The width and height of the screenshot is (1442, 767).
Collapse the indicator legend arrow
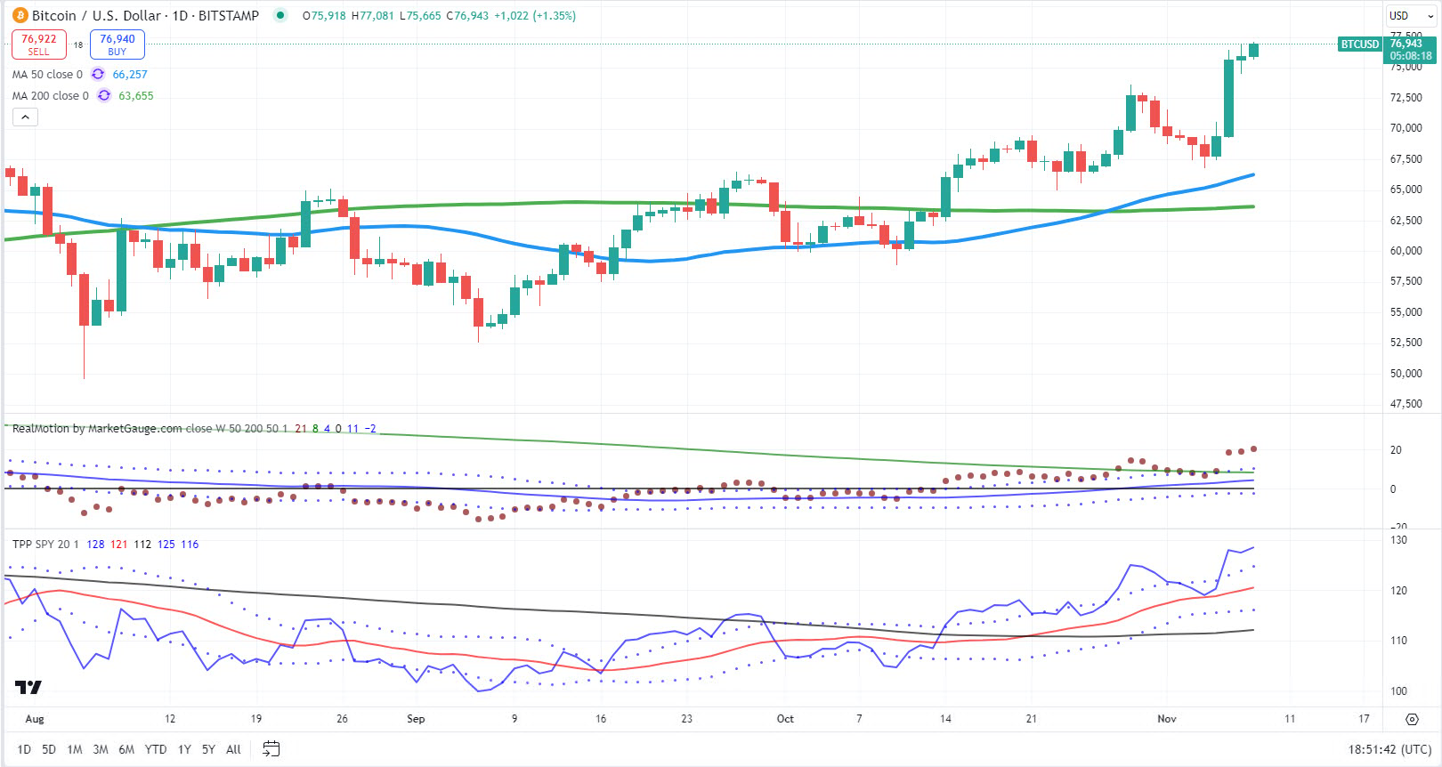click(25, 117)
